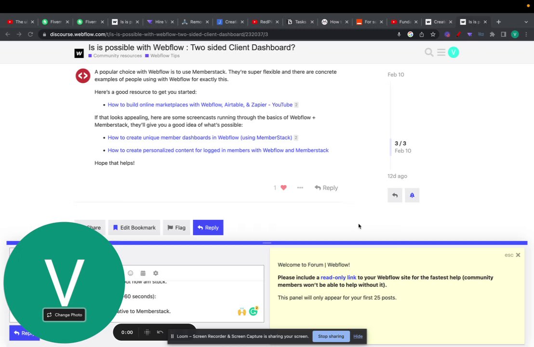Go forward with browser forward arrow
This screenshot has height=347, width=534.
[19, 34]
